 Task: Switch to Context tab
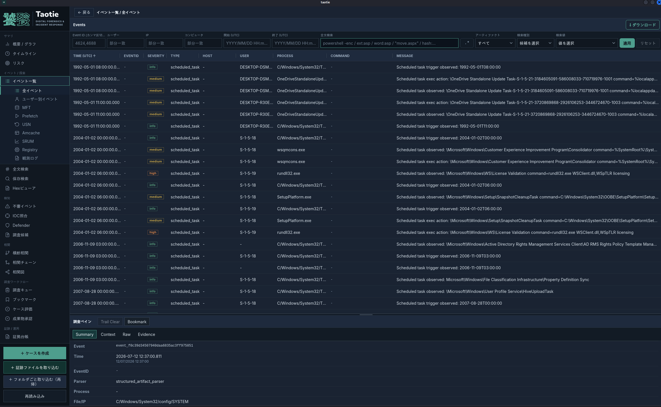point(108,334)
